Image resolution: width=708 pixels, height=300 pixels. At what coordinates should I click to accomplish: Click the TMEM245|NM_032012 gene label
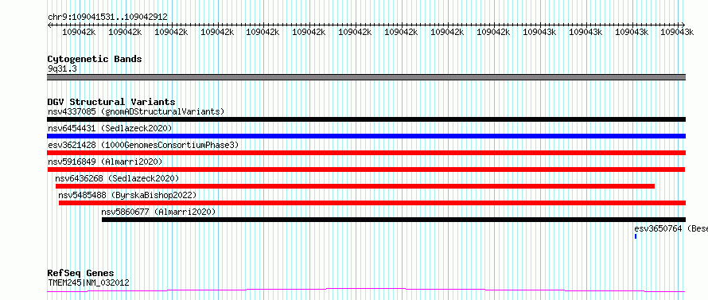click(x=88, y=282)
